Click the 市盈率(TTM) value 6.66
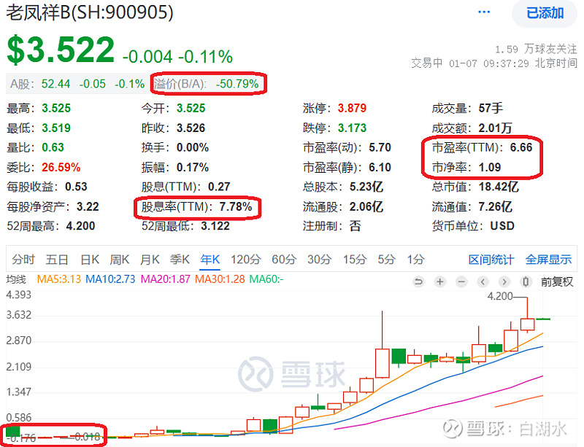This screenshot has height=447, width=584. point(521,147)
